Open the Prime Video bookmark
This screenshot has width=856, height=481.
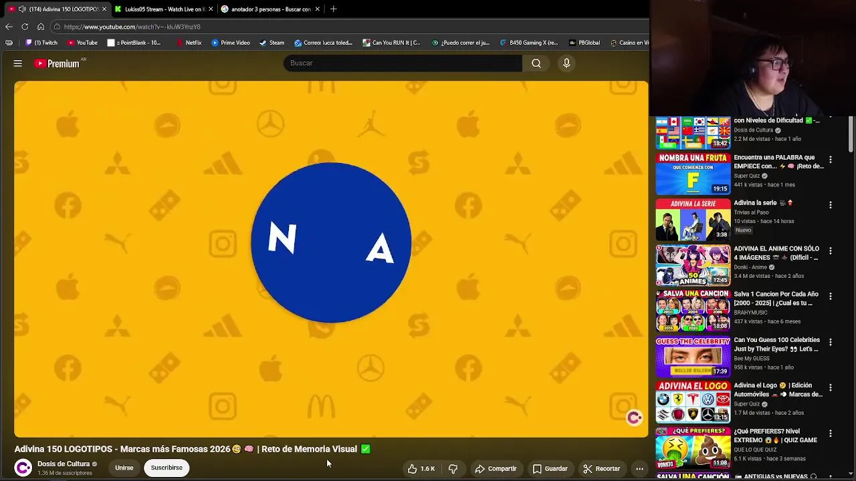231,43
